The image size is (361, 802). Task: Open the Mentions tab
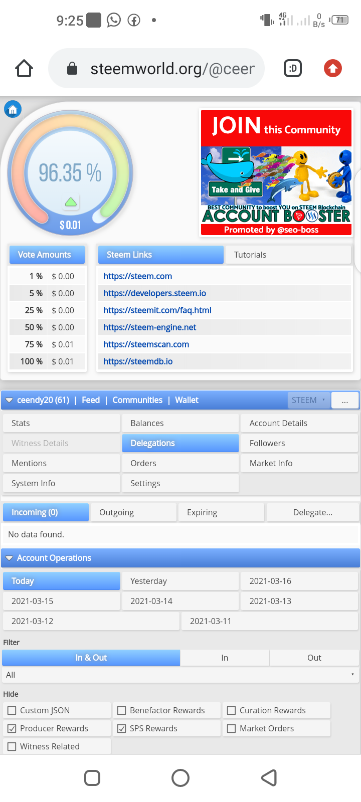pyautogui.click(x=62, y=463)
